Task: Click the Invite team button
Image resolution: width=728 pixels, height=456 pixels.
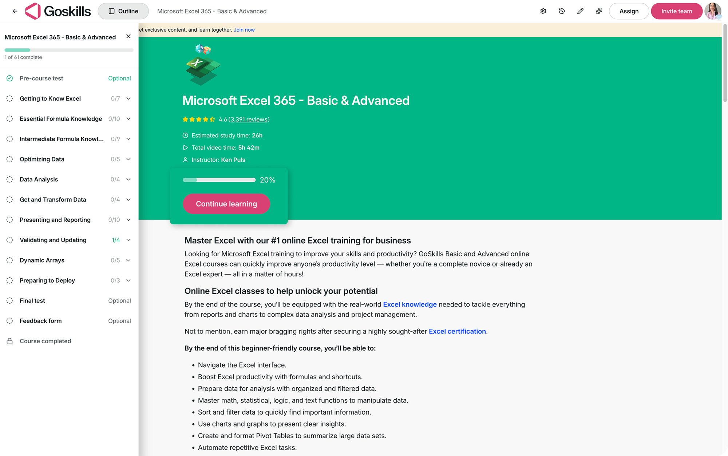Action: pyautogui.click(x=677, y=11)
